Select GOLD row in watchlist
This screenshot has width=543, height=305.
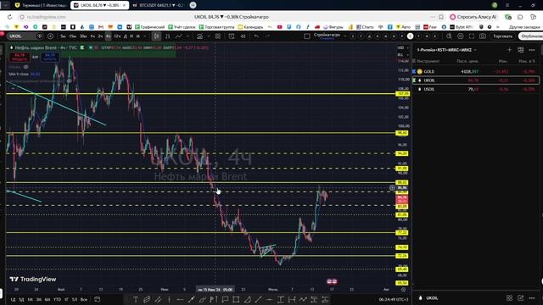476,71
